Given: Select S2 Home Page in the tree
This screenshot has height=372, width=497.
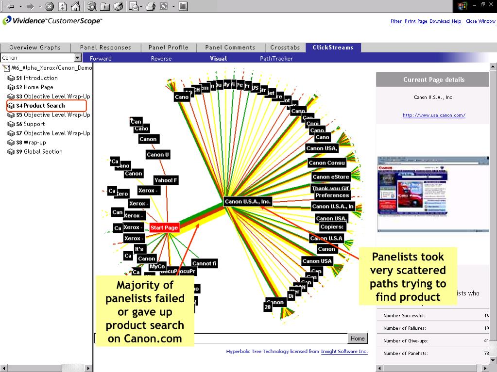Looking at the screenshot, I should click(34, 87).
